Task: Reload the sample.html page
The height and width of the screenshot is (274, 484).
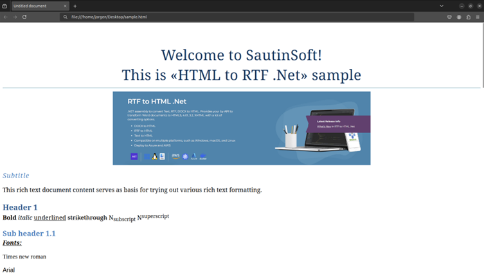Action: click(24, 17)
